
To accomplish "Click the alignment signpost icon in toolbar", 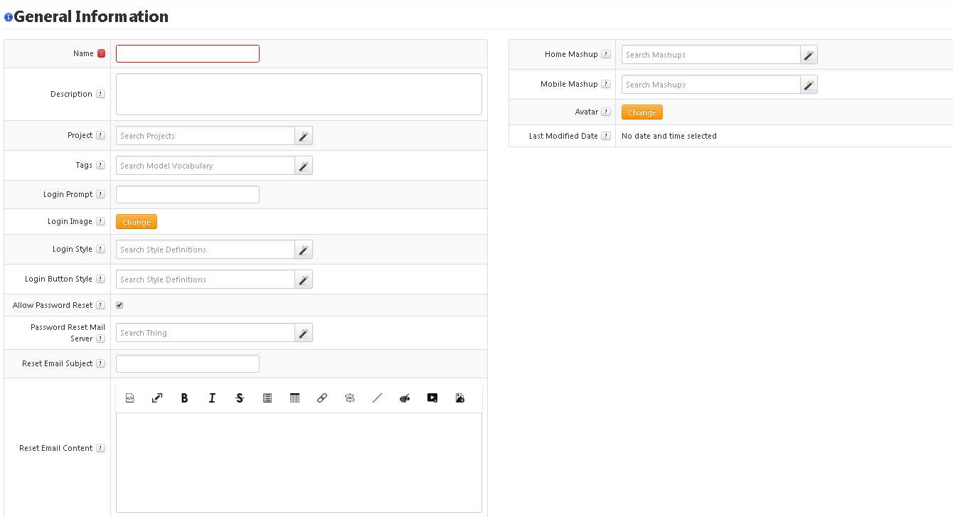I will point(350,398).
